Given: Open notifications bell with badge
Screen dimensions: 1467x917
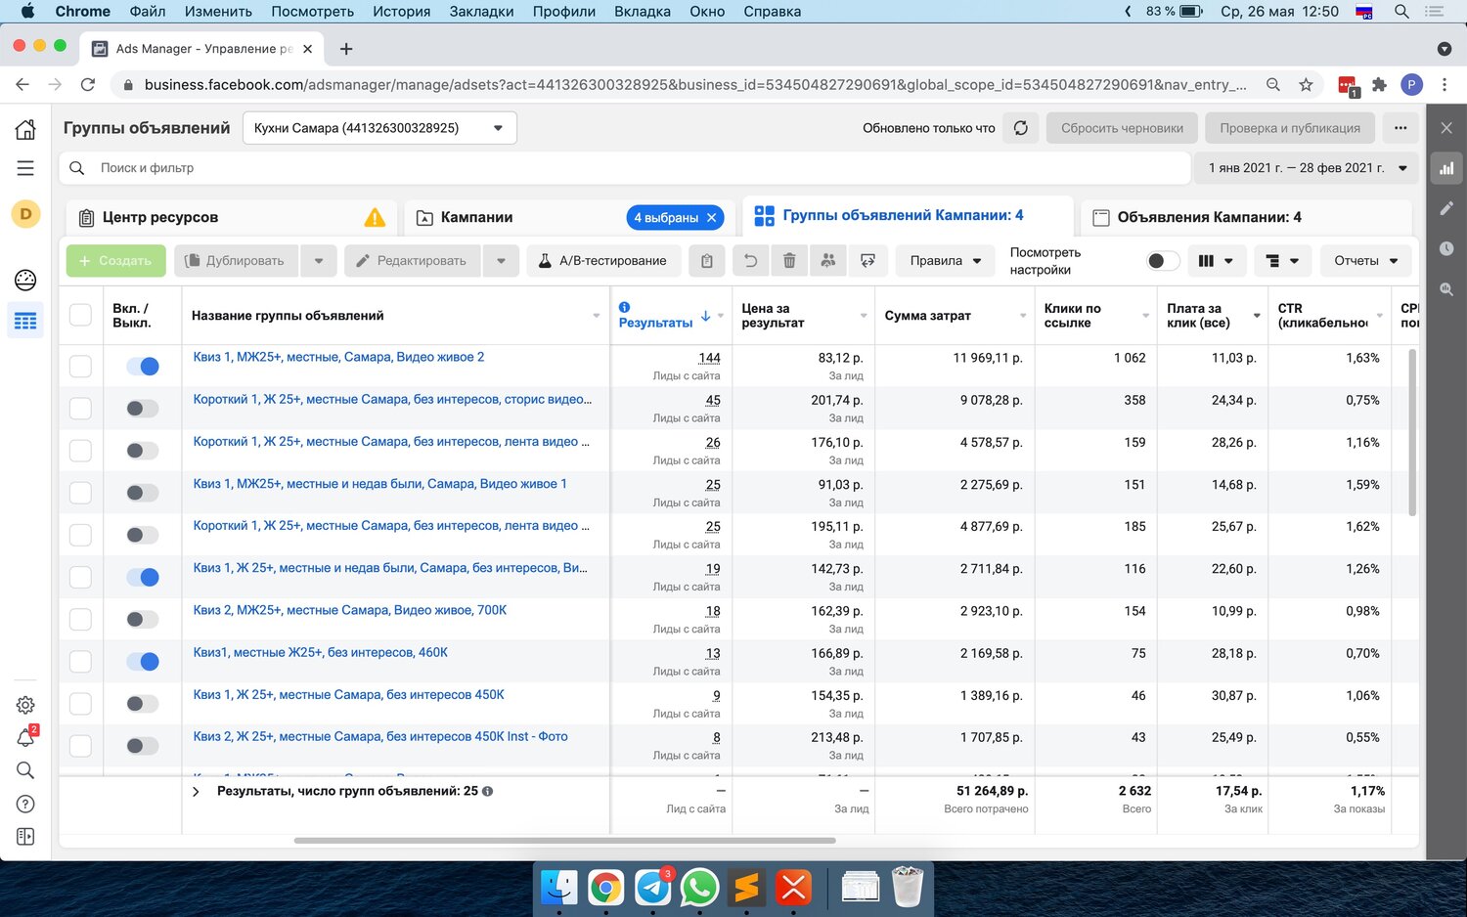Looking at the screenshot, I should click(x=25, y=738).
